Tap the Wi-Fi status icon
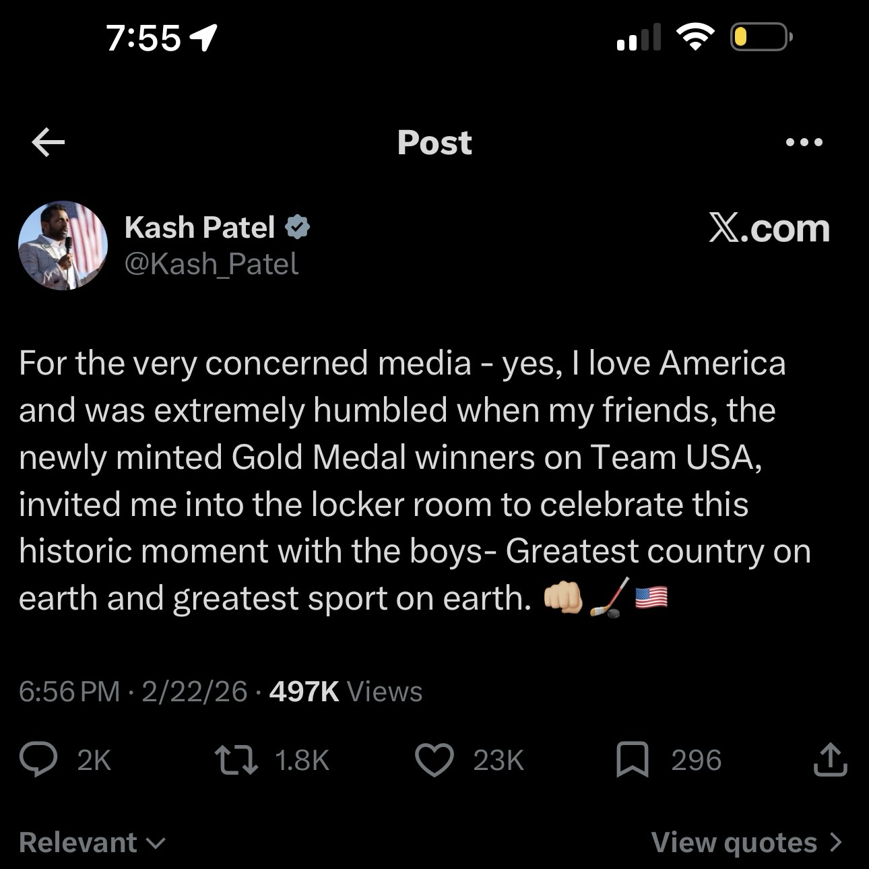The width and height of the screenshot is (869, 869). pyautogui.click(x=695, y=36)
